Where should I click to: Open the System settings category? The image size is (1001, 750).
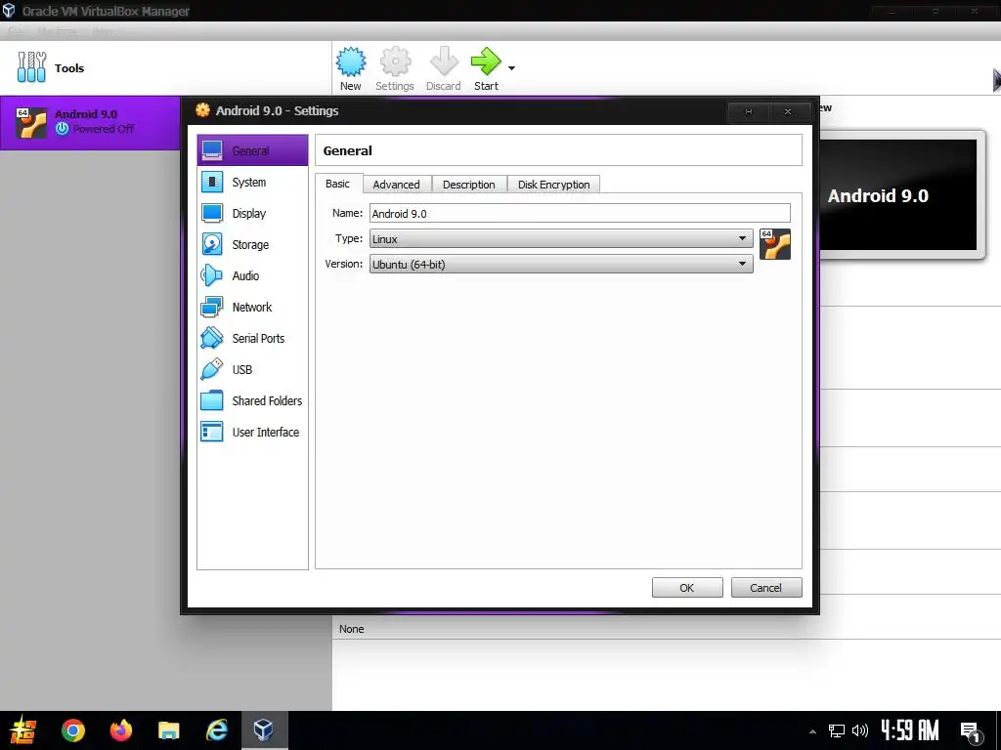coord(252,182)
